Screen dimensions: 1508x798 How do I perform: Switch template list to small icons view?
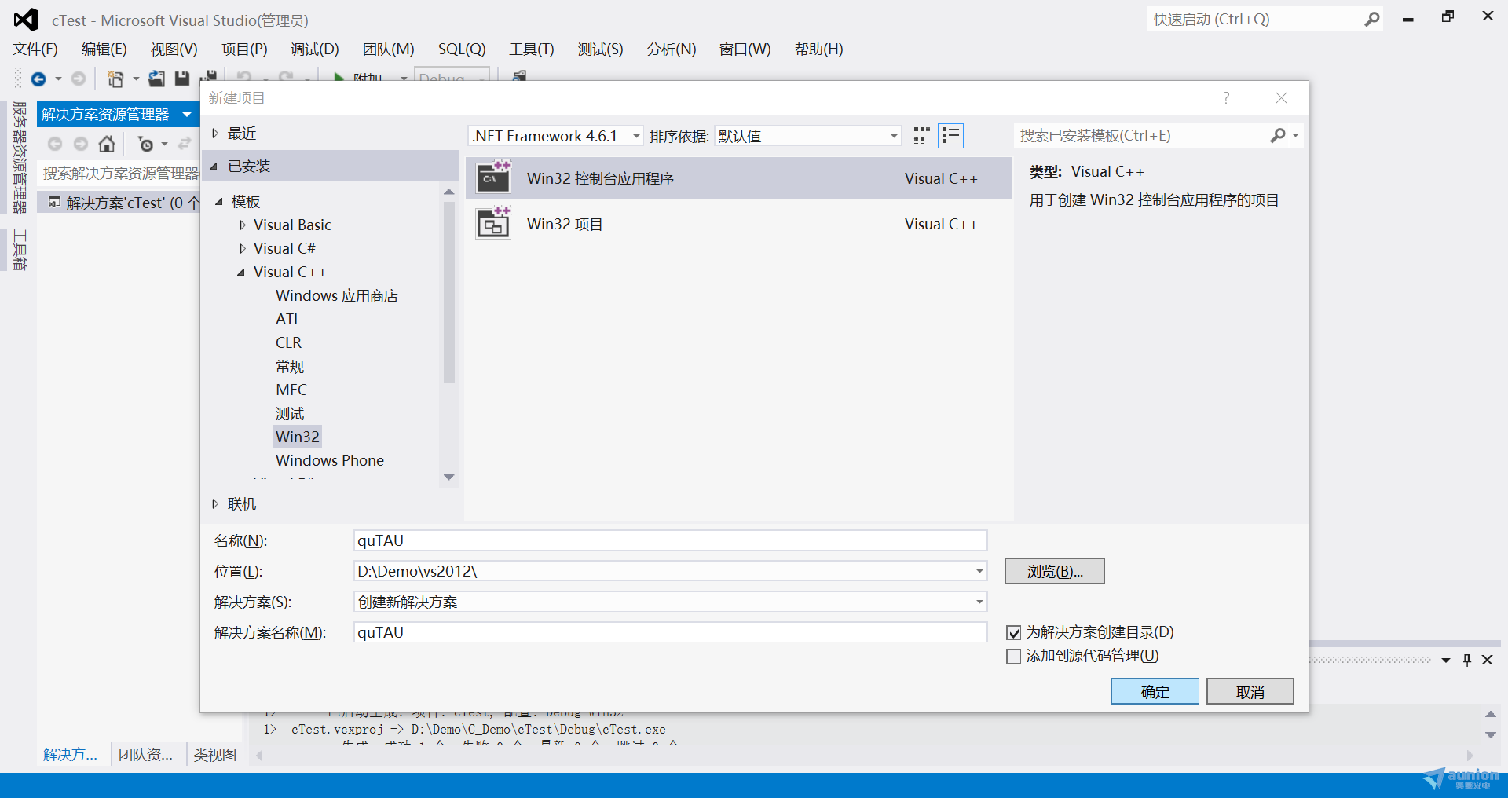point(950,136)
